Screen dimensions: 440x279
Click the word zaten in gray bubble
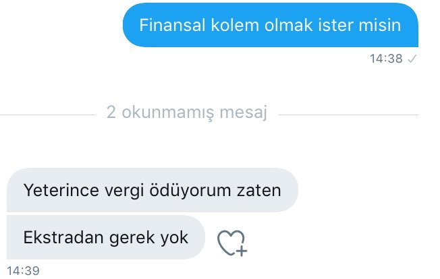coord(259,191)
